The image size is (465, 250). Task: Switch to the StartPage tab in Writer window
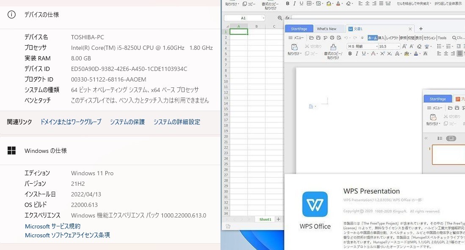[299, 29]
